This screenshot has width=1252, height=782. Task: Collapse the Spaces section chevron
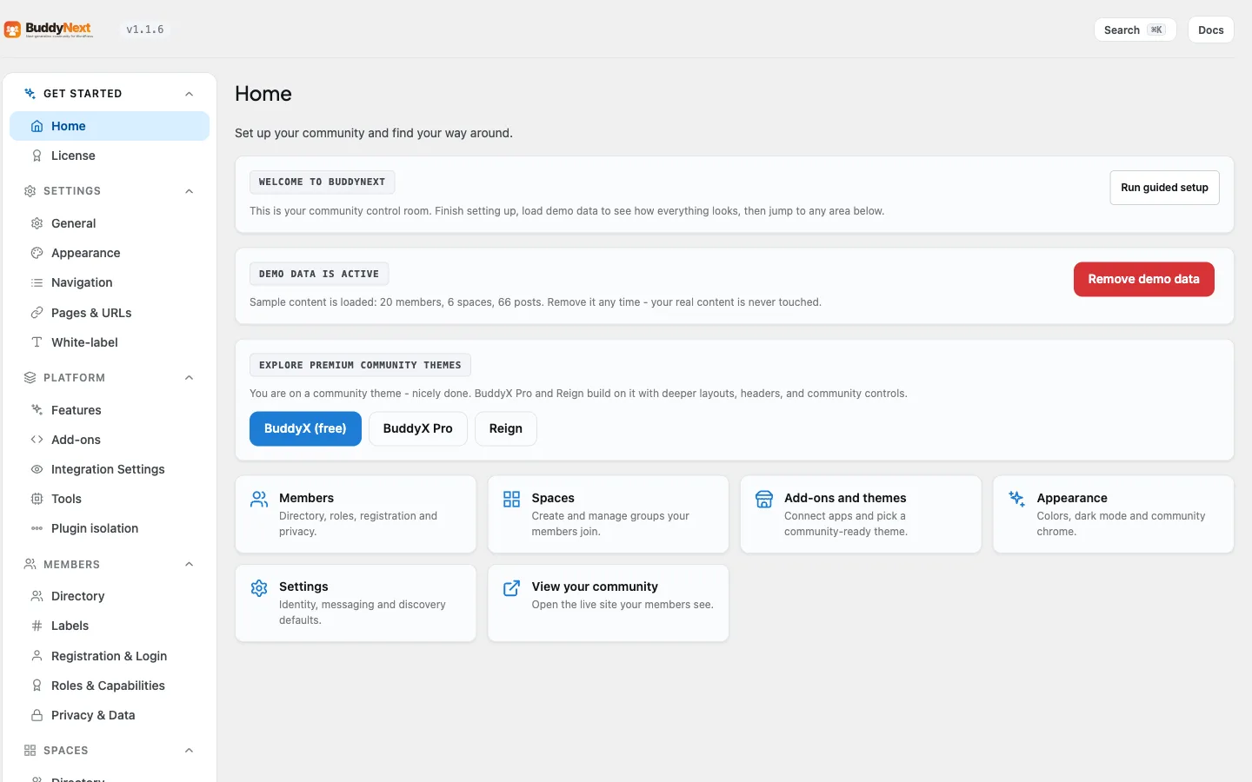pos(190,751)
